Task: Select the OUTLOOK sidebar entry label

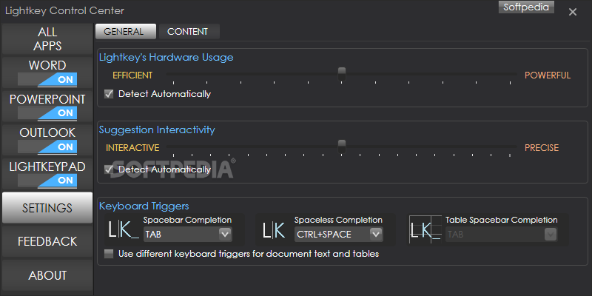Action: [47, 132]
